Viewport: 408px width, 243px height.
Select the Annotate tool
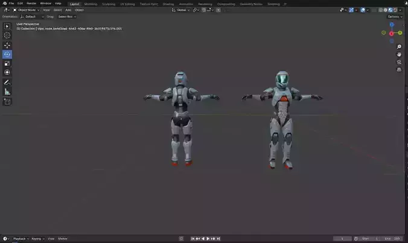[x=7, y=83]
